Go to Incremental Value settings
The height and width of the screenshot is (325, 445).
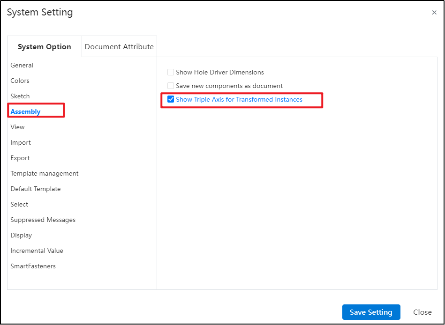coord(37,251)
